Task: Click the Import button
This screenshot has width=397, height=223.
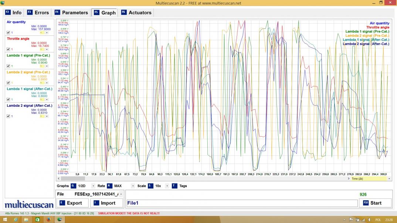Action: (106, 203)
